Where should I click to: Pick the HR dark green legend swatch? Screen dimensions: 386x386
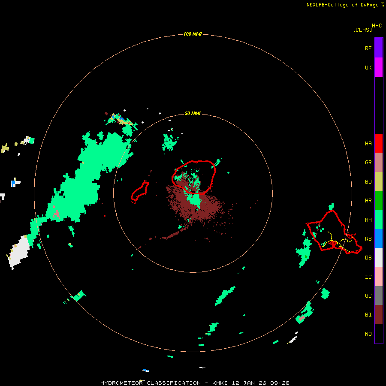pyautogui.click(x=379, y=201)
